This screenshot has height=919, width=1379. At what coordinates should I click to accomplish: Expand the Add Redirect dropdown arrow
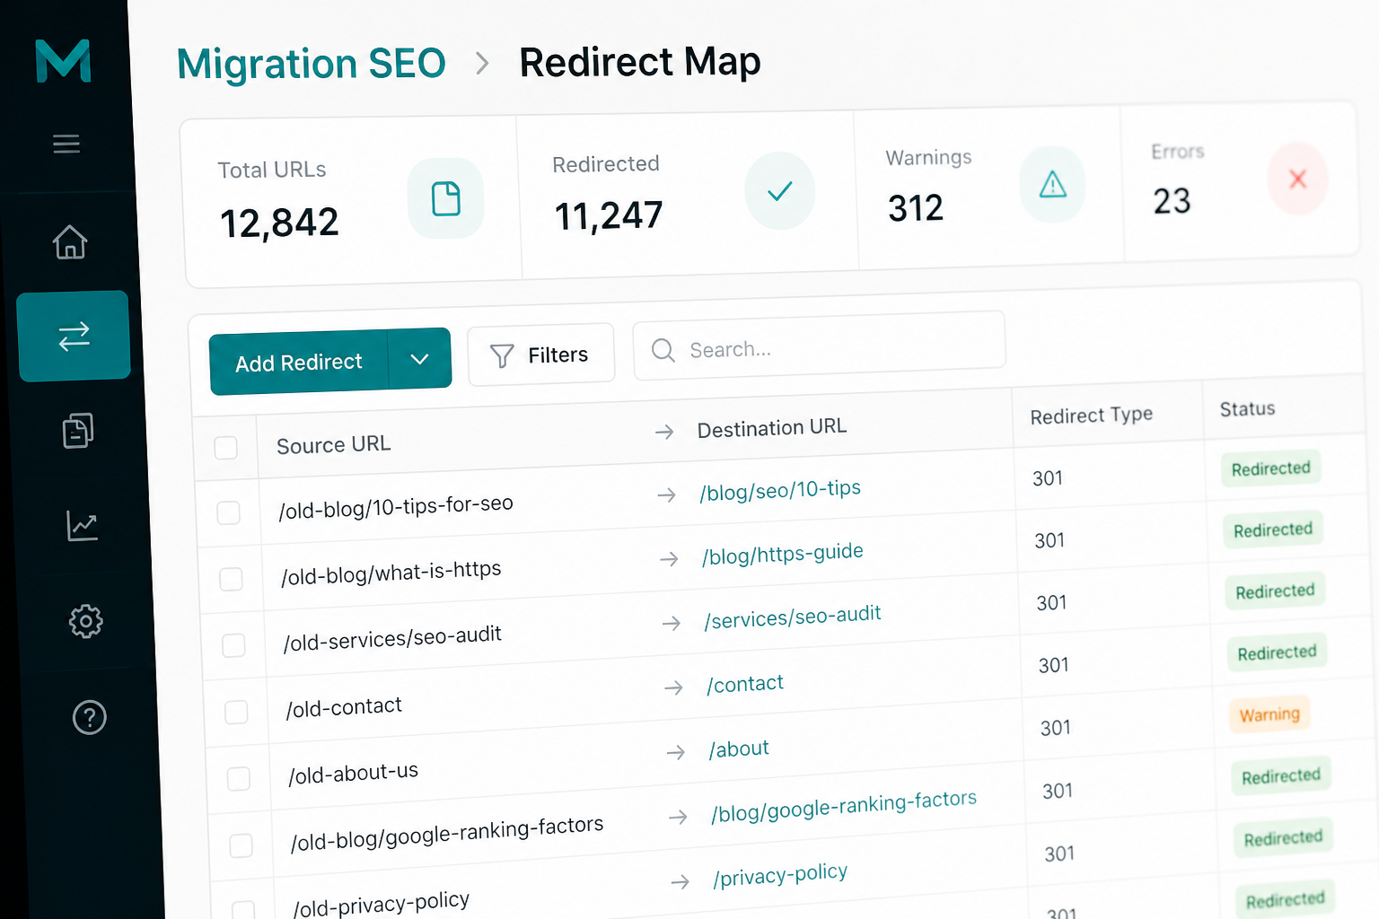tap(419, 359)
